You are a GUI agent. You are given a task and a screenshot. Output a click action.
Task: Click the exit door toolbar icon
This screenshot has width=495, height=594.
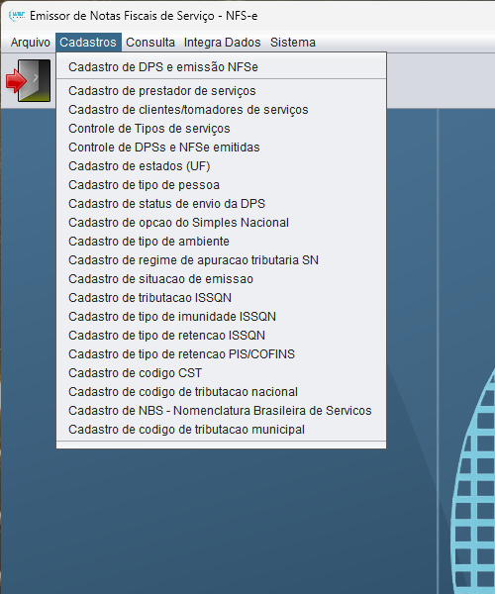pos(29,80)
